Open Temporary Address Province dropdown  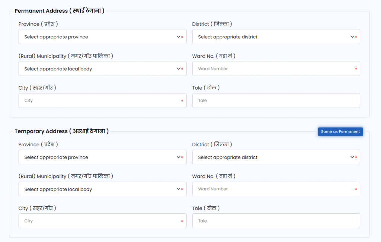[x=97, y=157]
